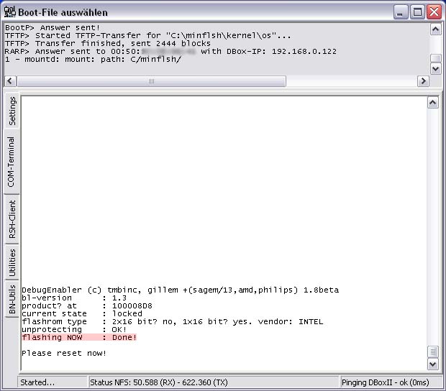Viewport: 446px width, 391px height.
Task: Click the terminal output scroll-up arrow
Action: point(432,103)
